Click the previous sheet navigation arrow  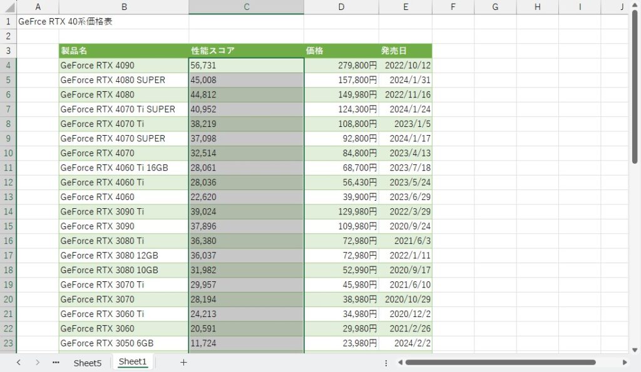(x=18, y=363)
